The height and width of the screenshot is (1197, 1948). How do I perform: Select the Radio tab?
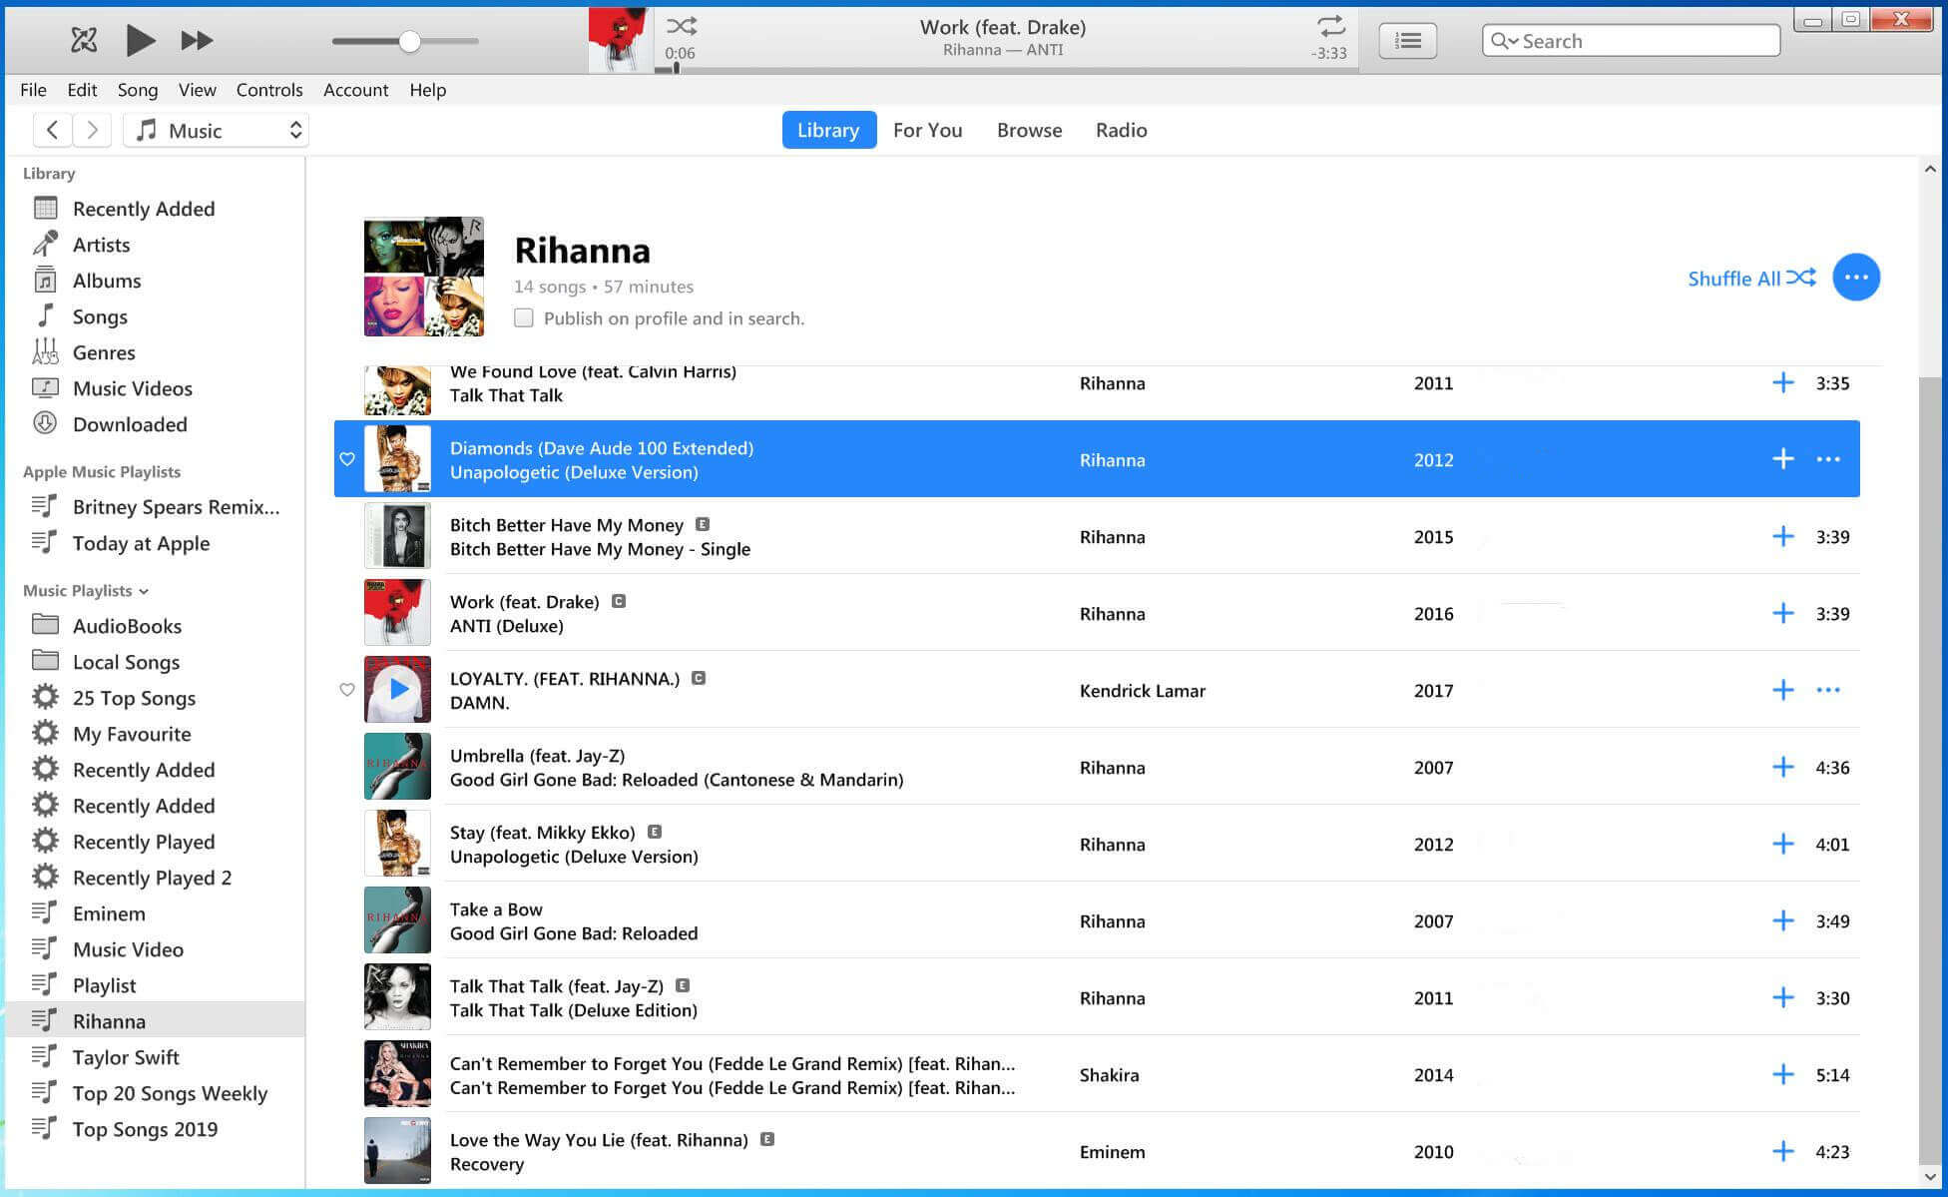pos(1122,130)
